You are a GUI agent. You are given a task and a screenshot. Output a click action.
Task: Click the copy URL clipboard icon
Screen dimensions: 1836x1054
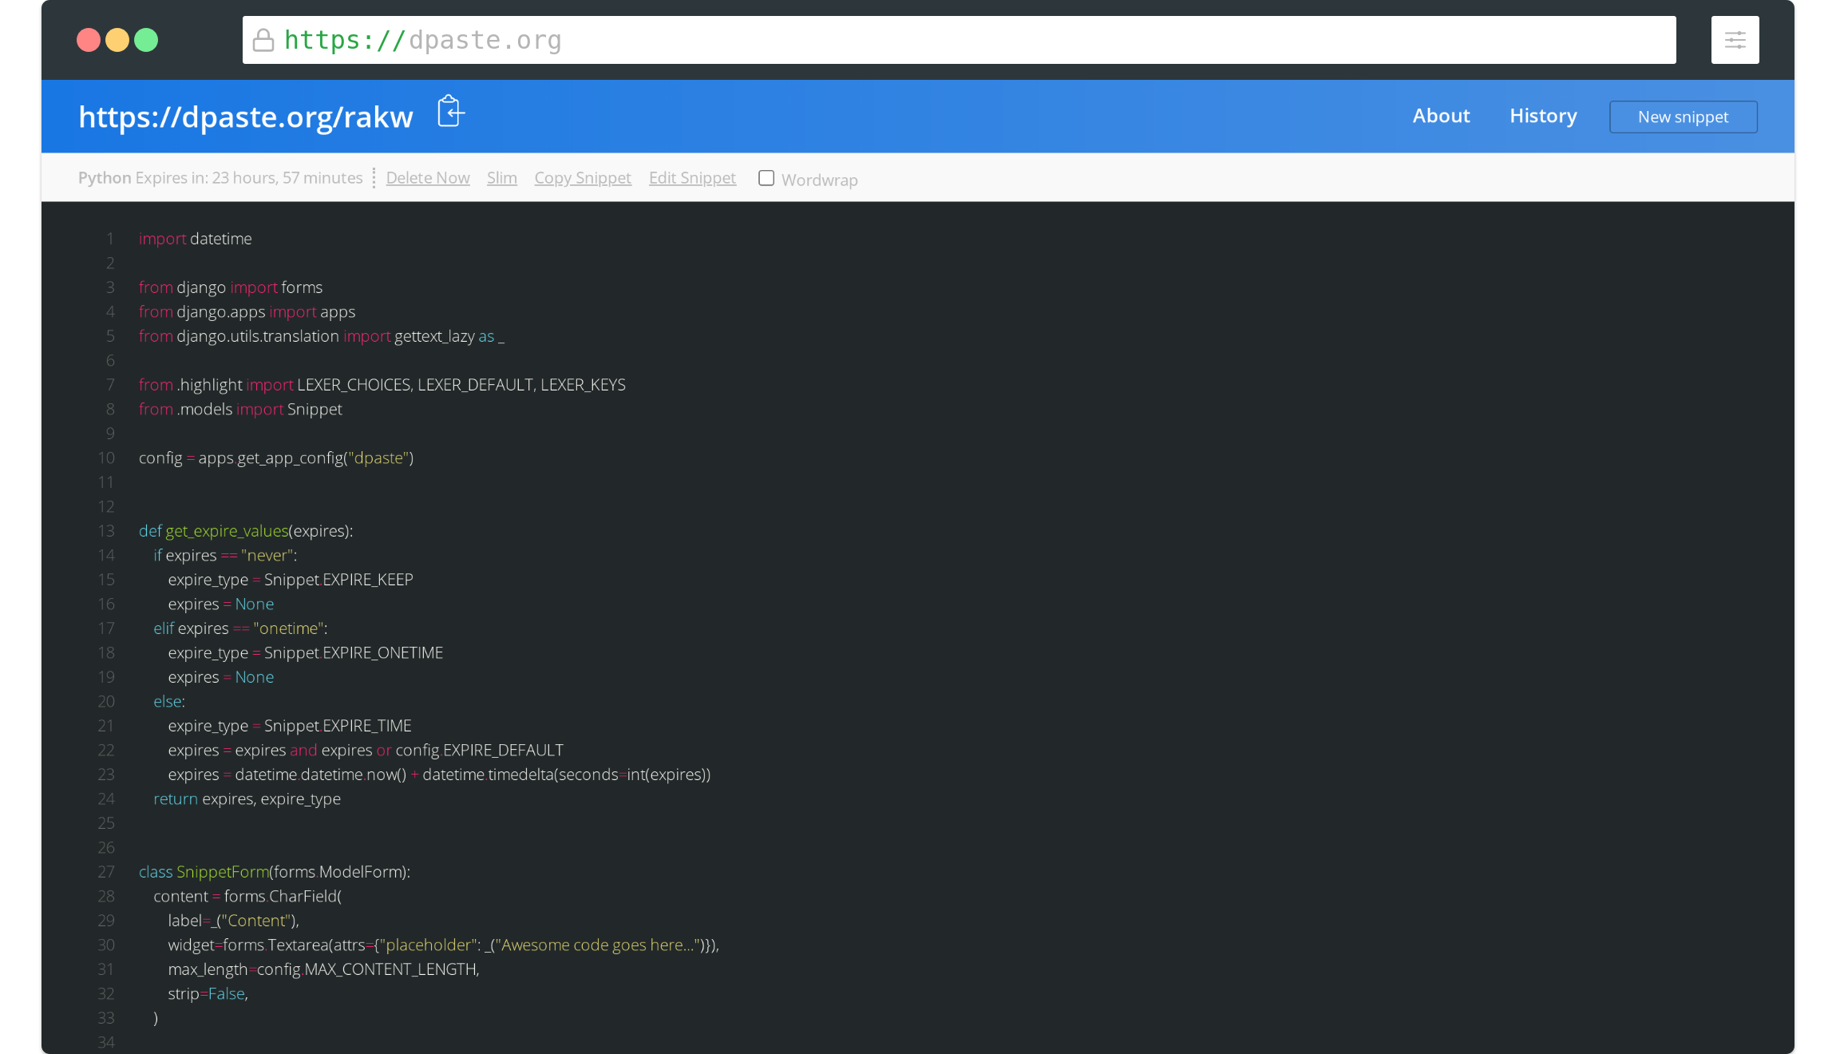coord(451,111)
